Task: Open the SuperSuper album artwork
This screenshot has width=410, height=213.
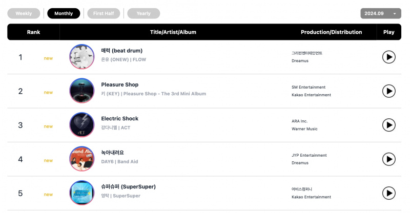Action: pyautogui.click(x=82, y=193)
